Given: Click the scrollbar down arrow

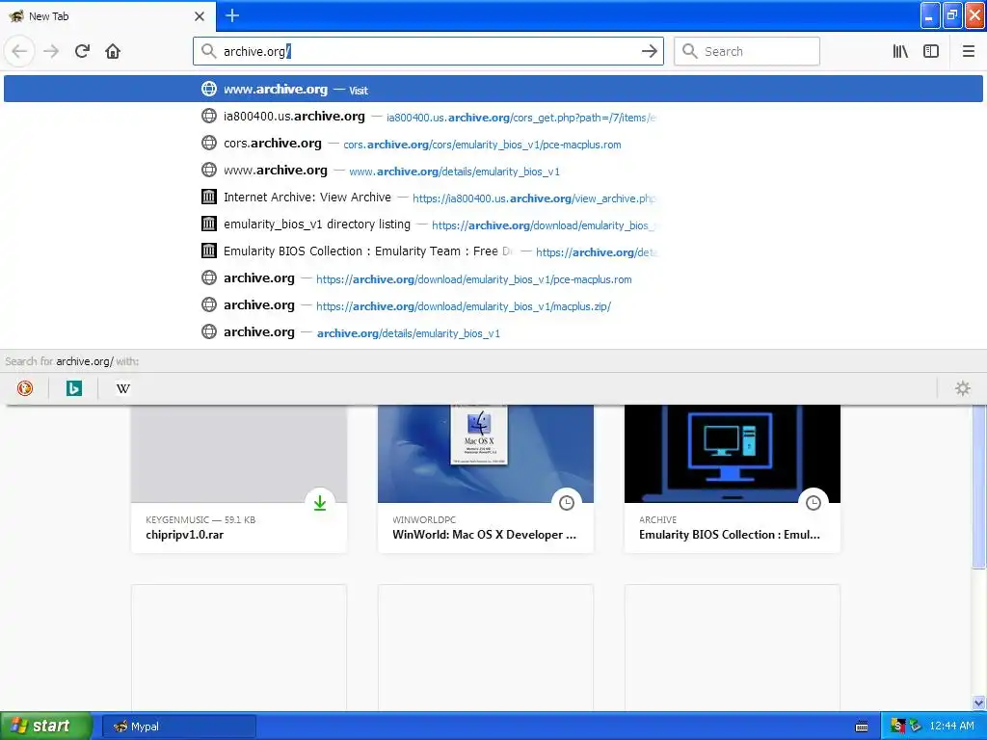Looking at the screenshot, I should click(979, 702).
